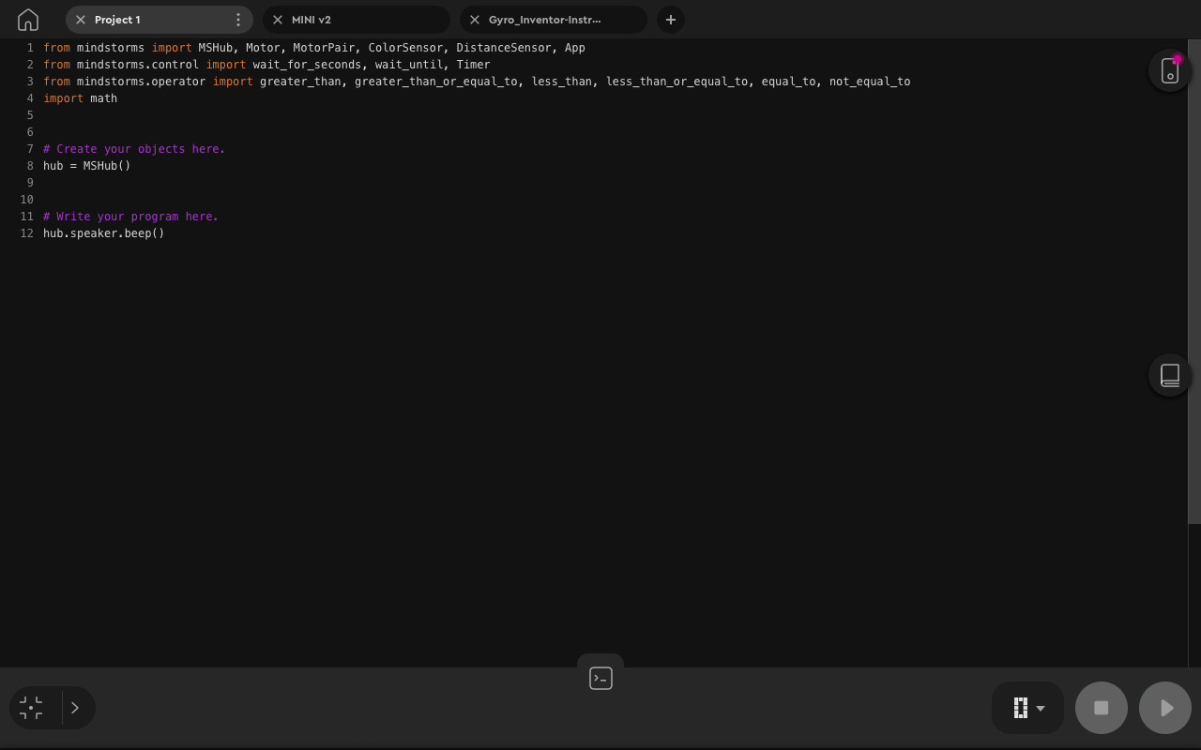1201x750 pixels.
Task: Click 'greater_than_or_equal_to' in line 3
Action: pos(435,82)
